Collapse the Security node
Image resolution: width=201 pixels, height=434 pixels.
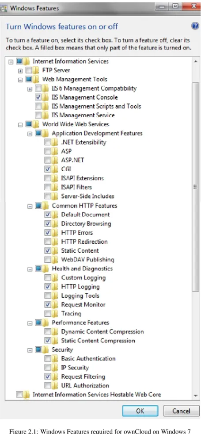pos(30,350)
